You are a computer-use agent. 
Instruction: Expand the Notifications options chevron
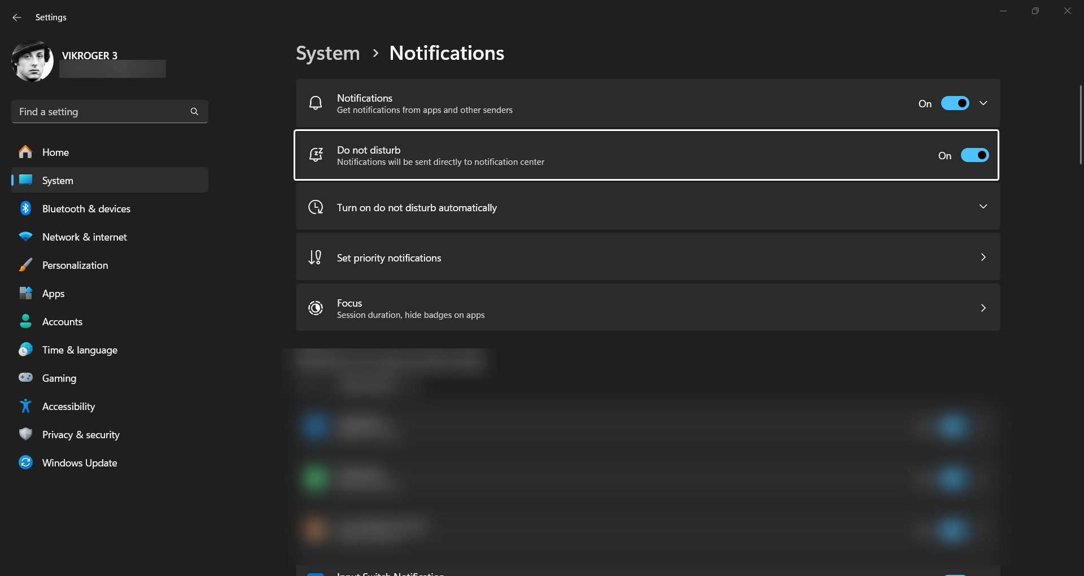(983, 103)
